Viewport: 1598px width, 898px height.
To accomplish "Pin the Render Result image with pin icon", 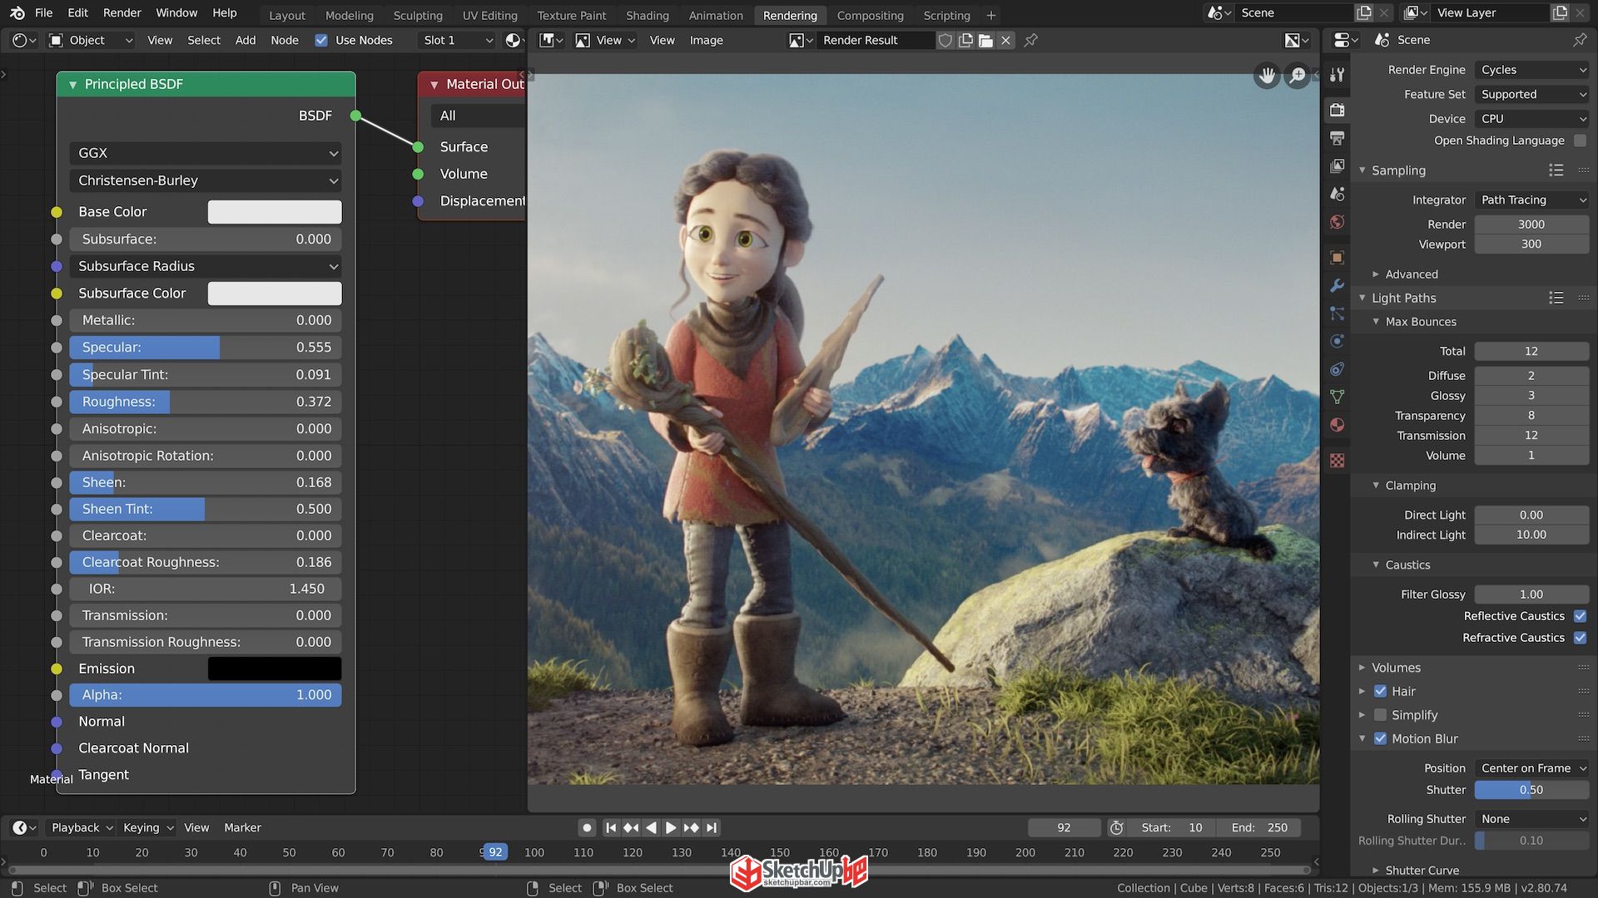I will (x=1030, y=40).
